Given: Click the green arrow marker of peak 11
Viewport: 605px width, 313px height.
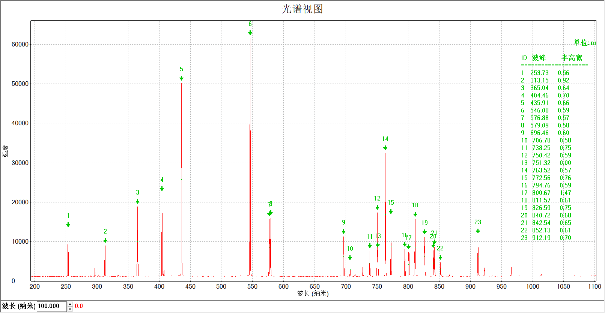Looking at the screenshot, I should click(x=370, y=246).
